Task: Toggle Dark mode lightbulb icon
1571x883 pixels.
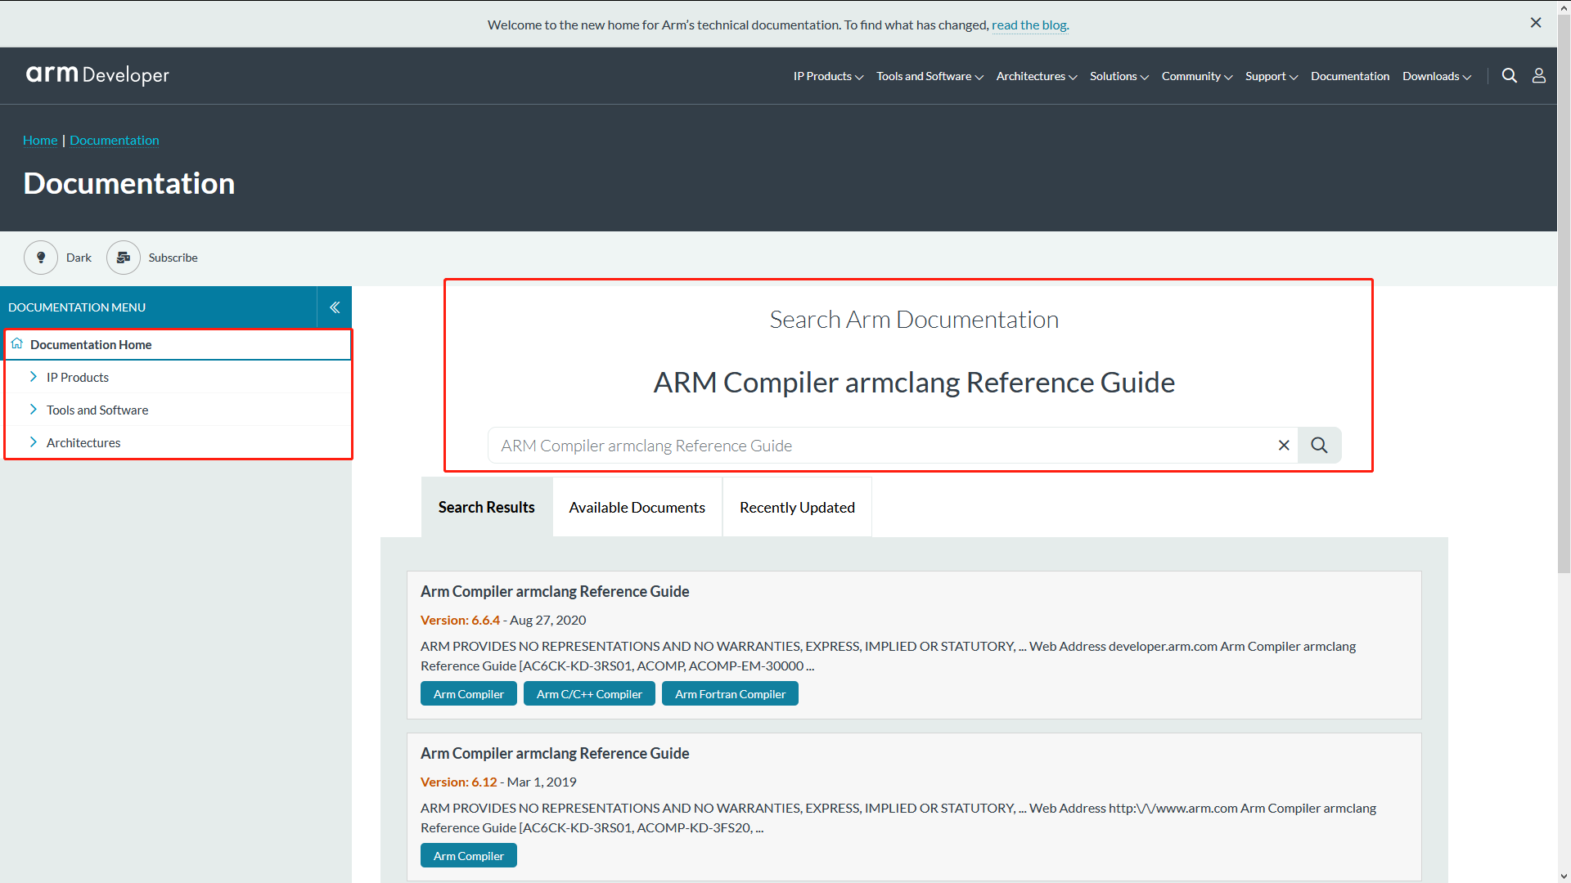Action: [41, 258]
